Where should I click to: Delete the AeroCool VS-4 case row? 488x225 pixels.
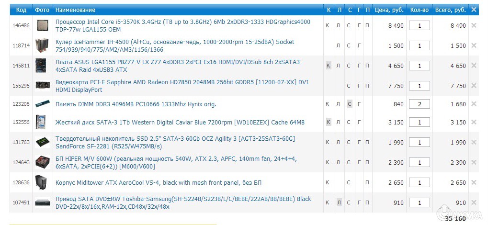pyautogui.click(x=474, y=182)
